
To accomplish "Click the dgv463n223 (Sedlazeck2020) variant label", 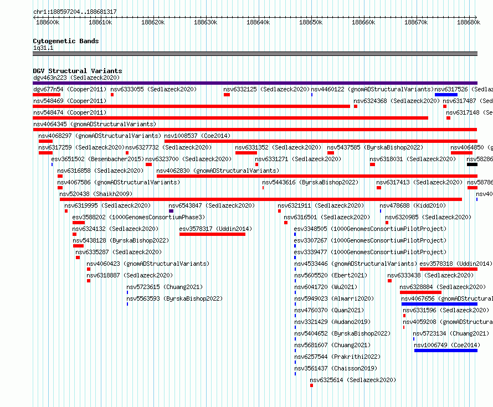I will [x=76, y=78].
